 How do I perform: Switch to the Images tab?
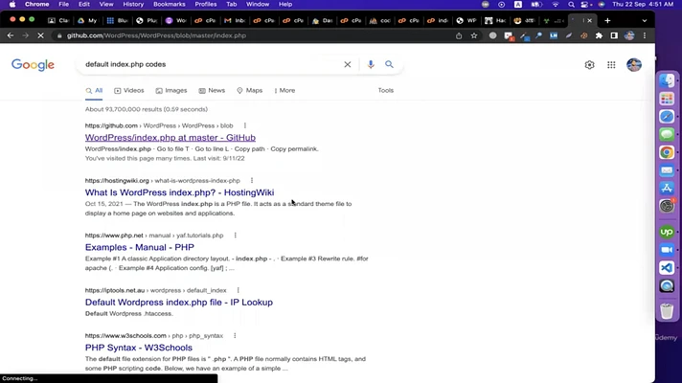tap(170, 90)
